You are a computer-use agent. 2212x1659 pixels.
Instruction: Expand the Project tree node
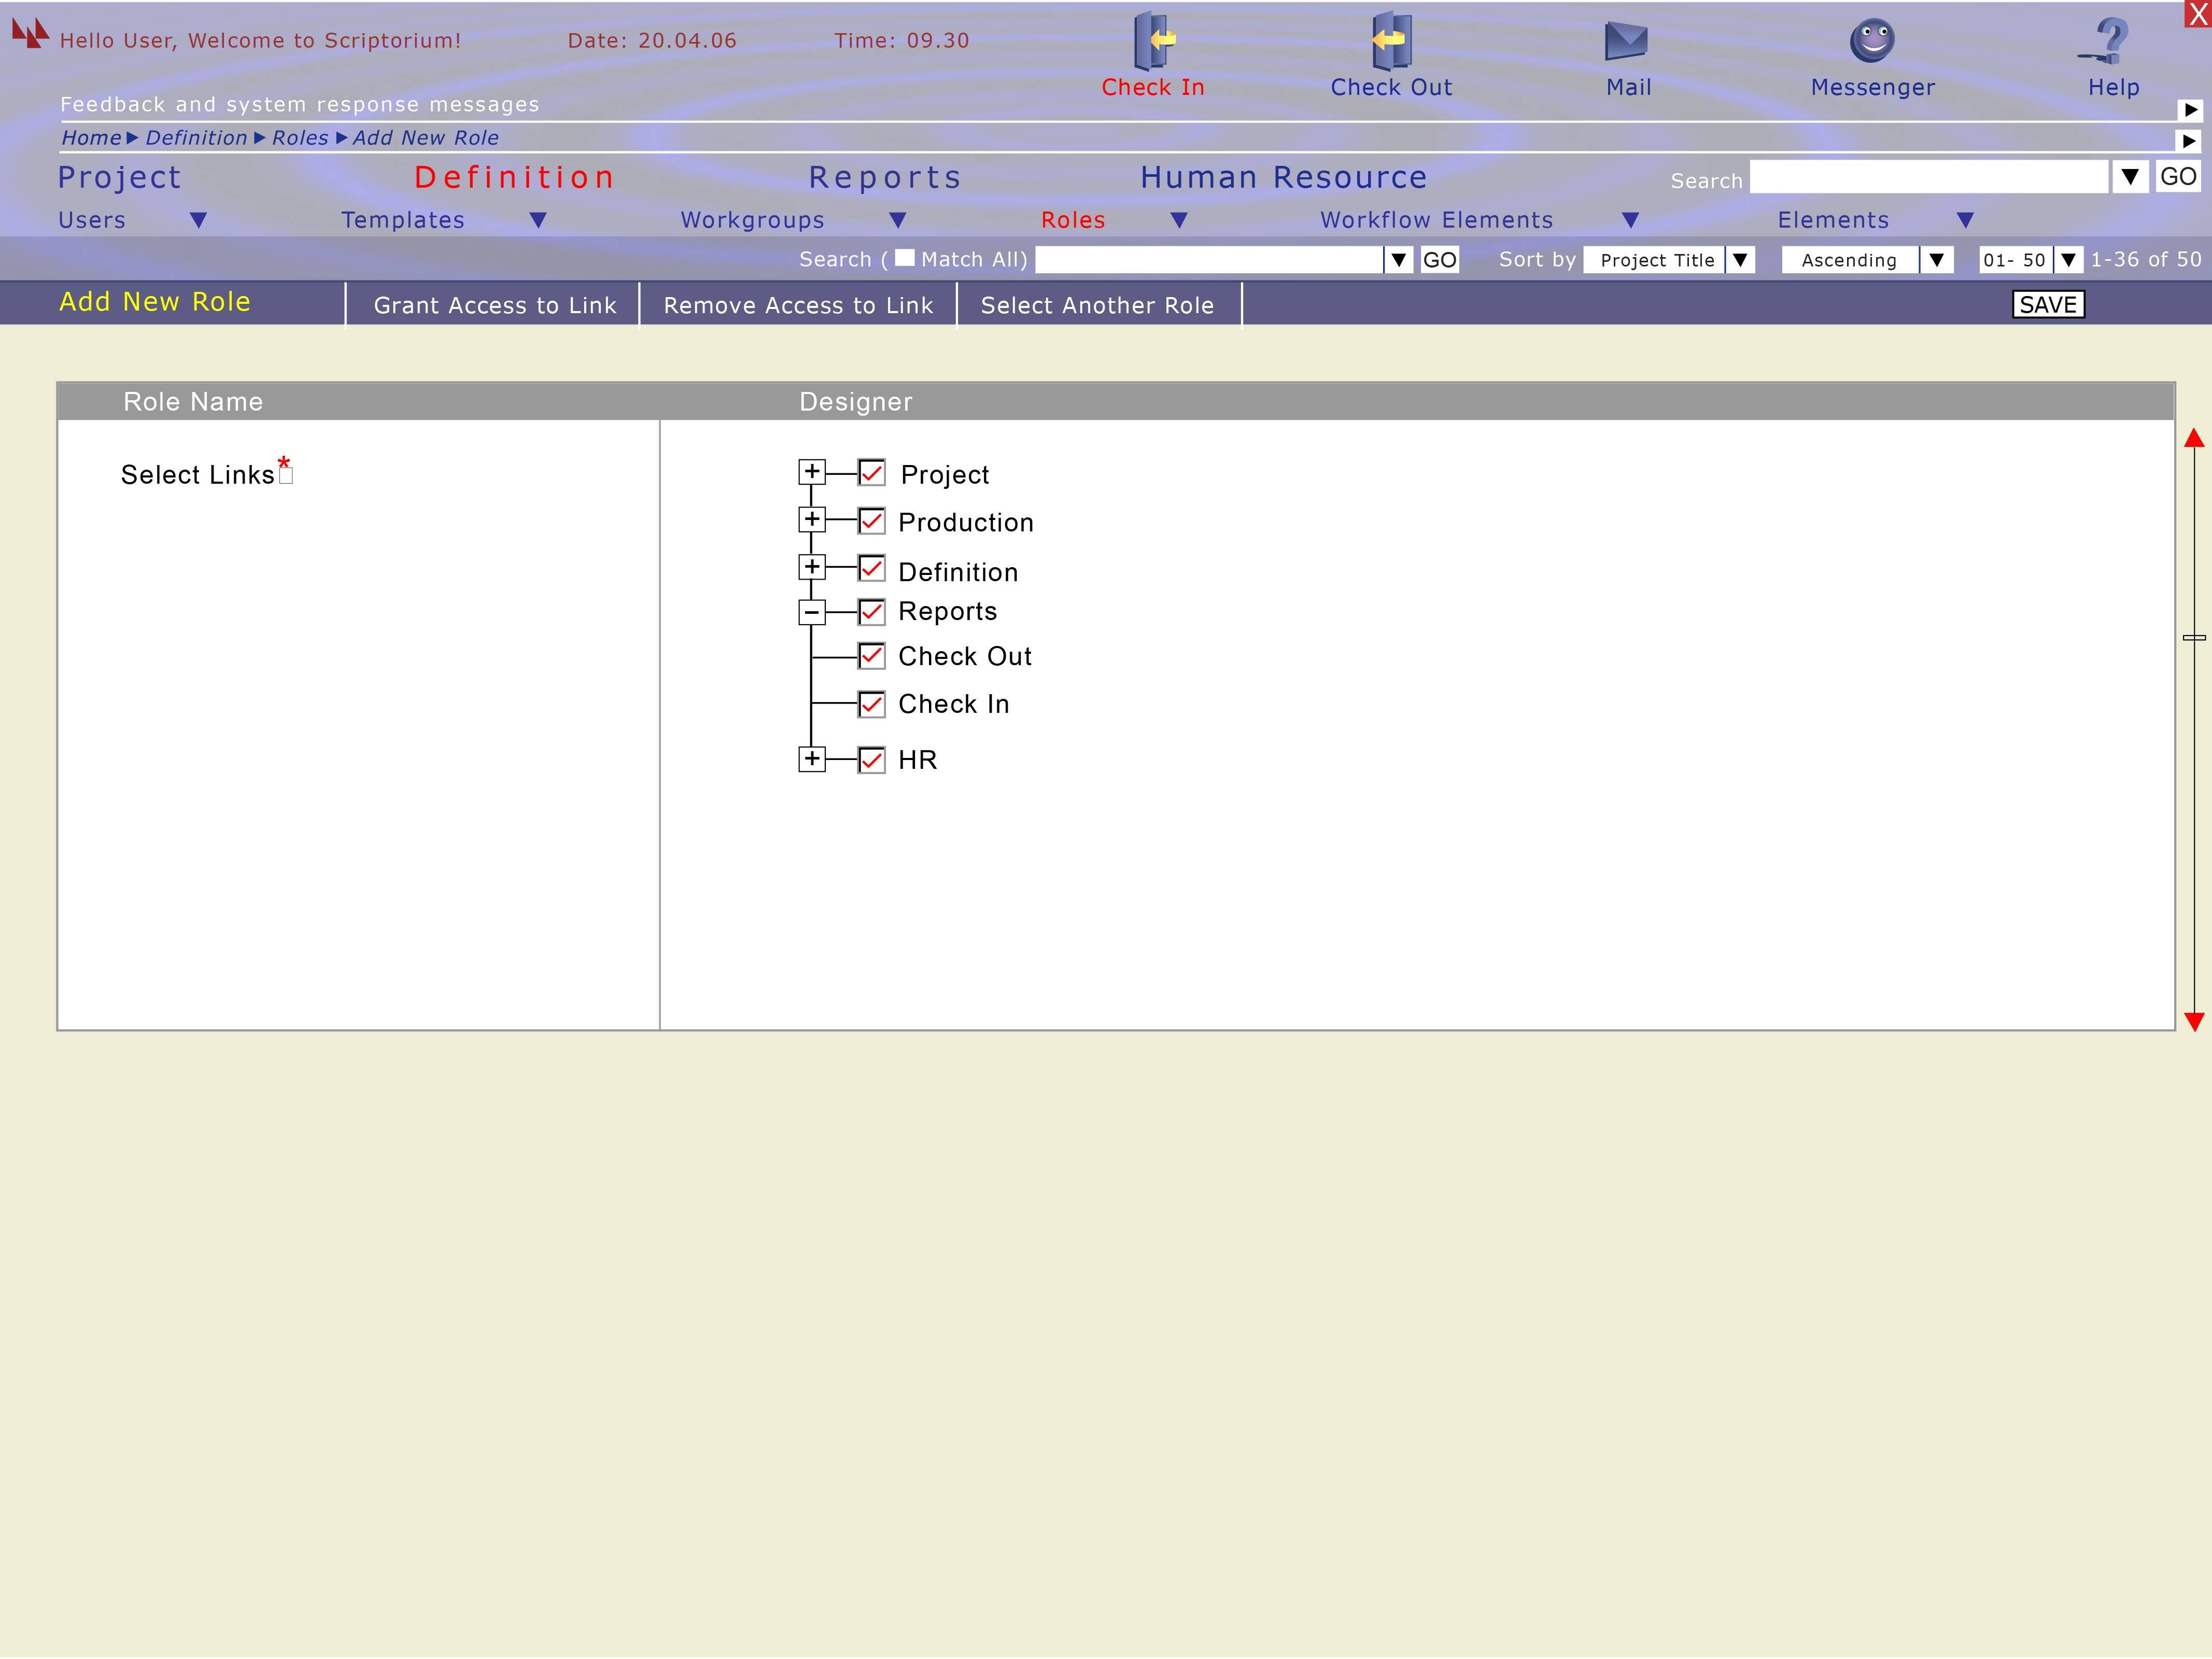812,471
